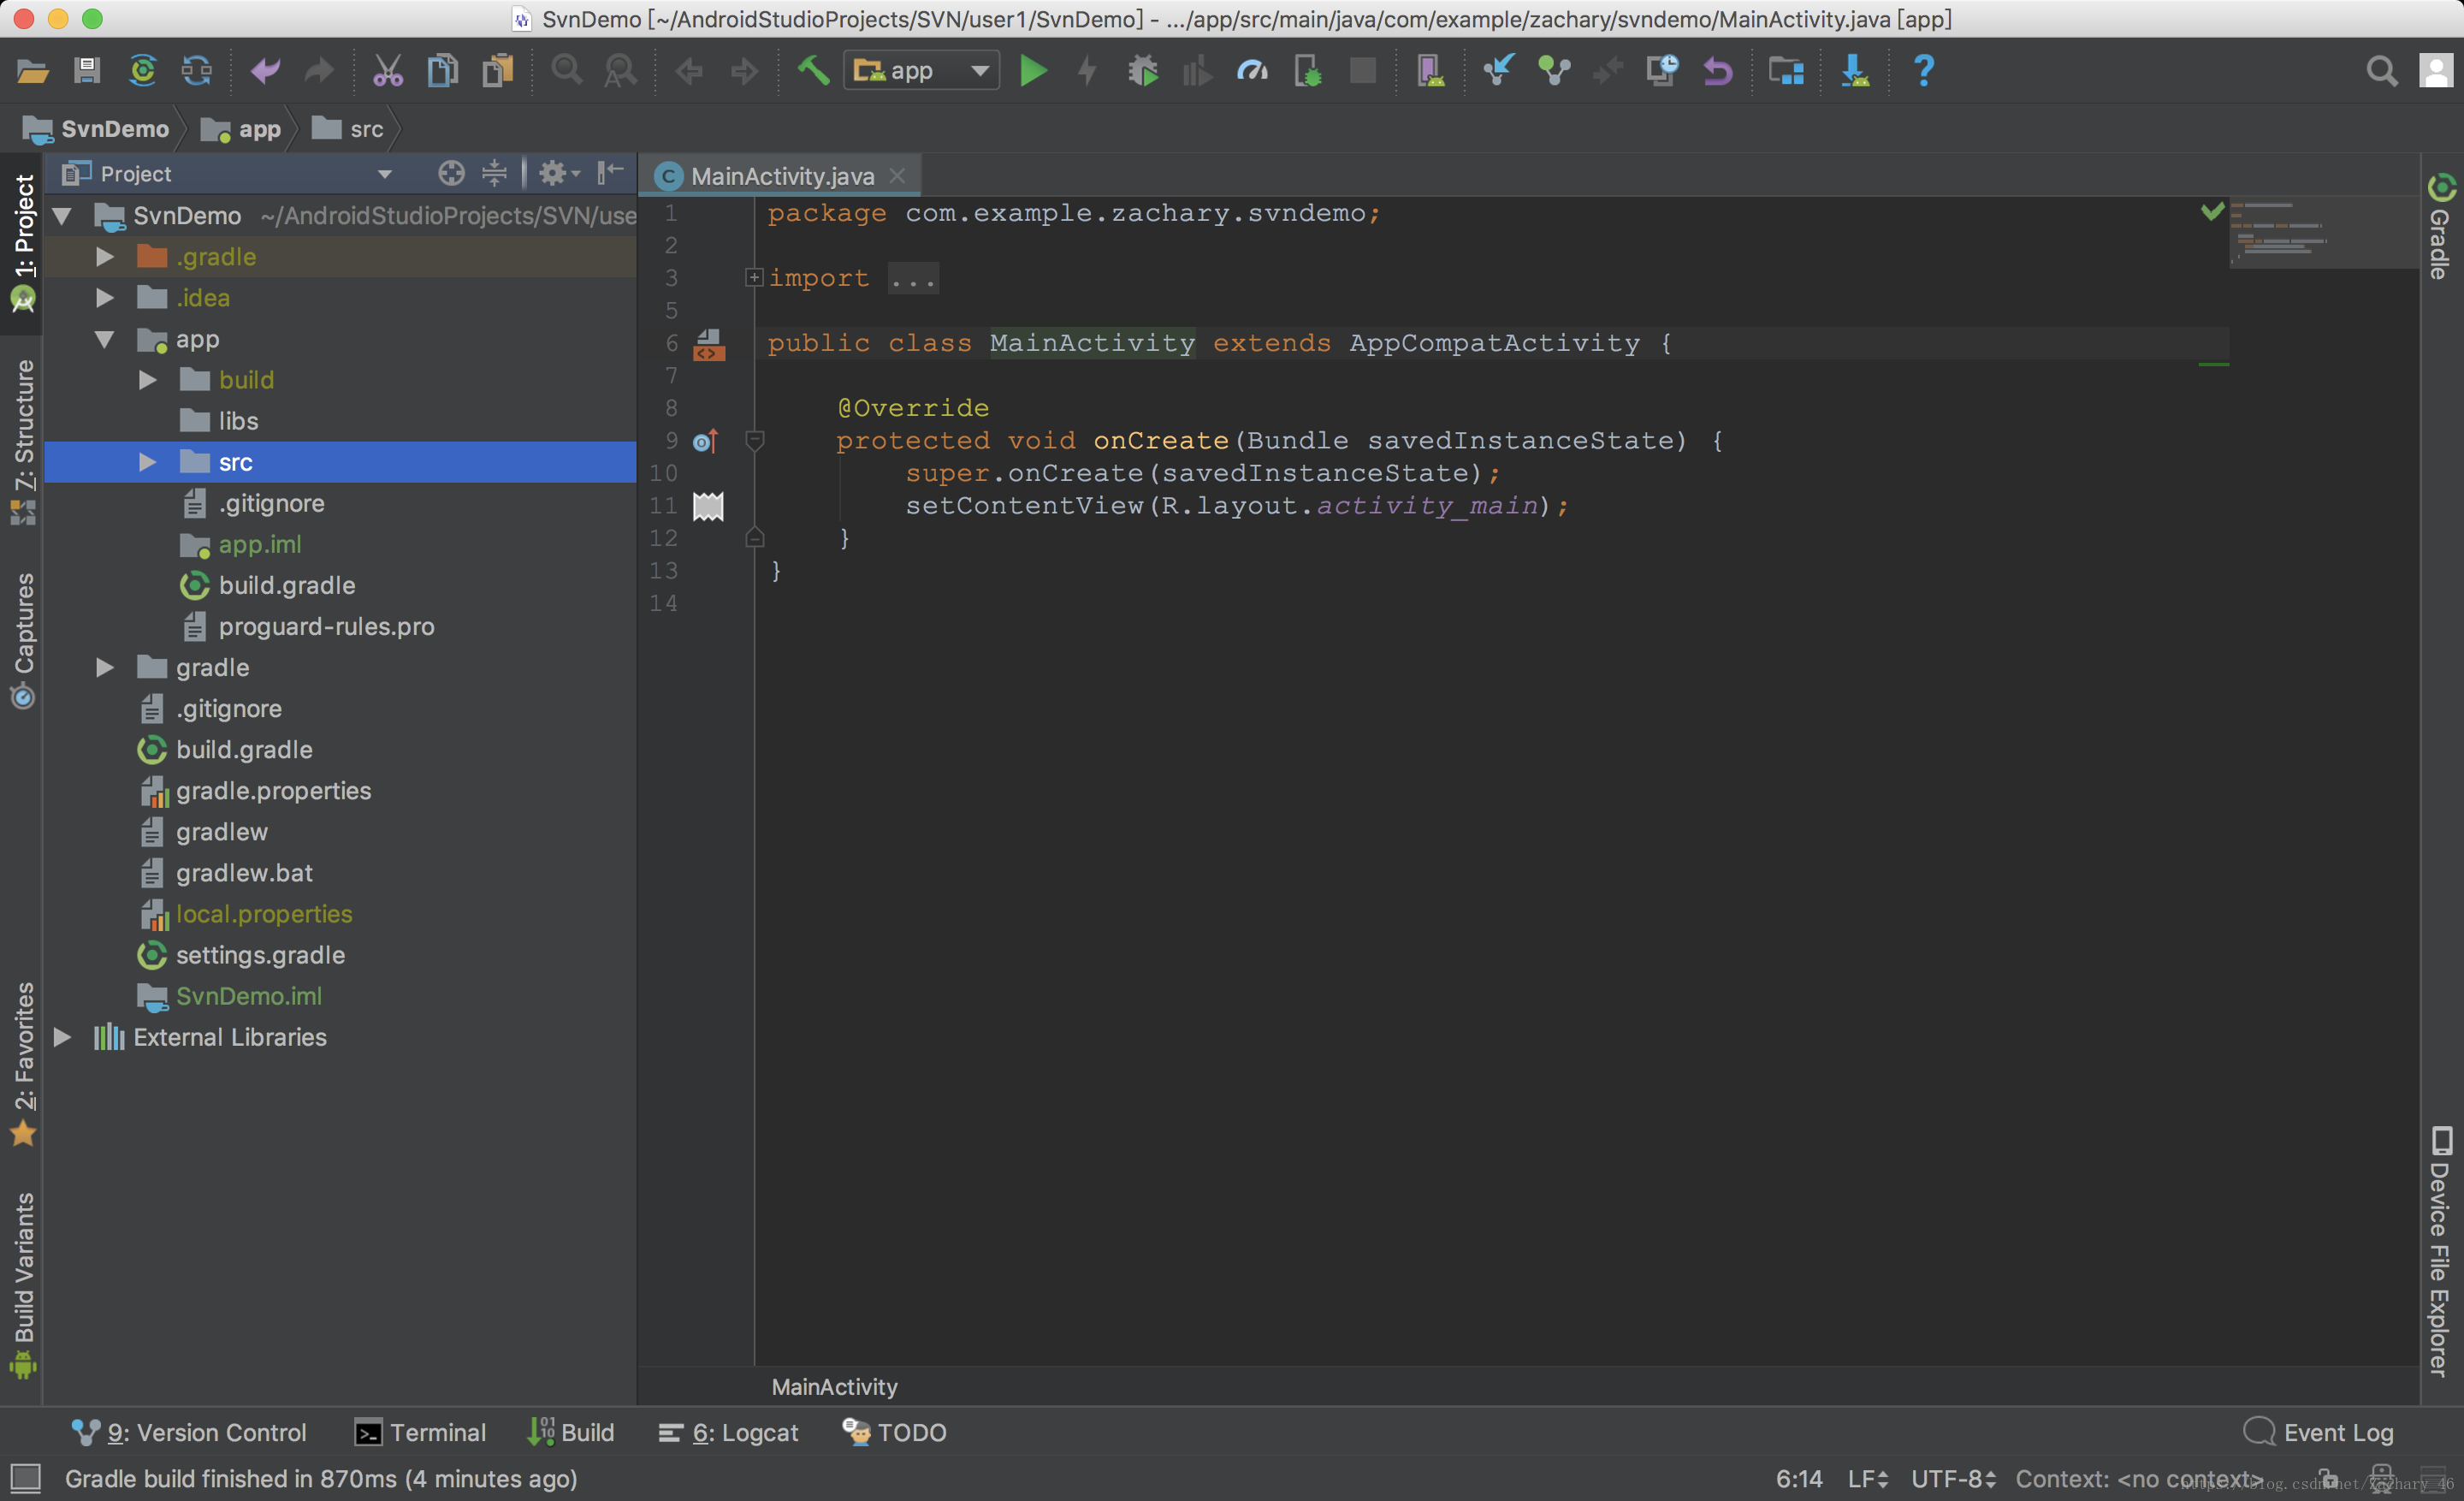Open the app run configuration dropdown

click(921, 71)
